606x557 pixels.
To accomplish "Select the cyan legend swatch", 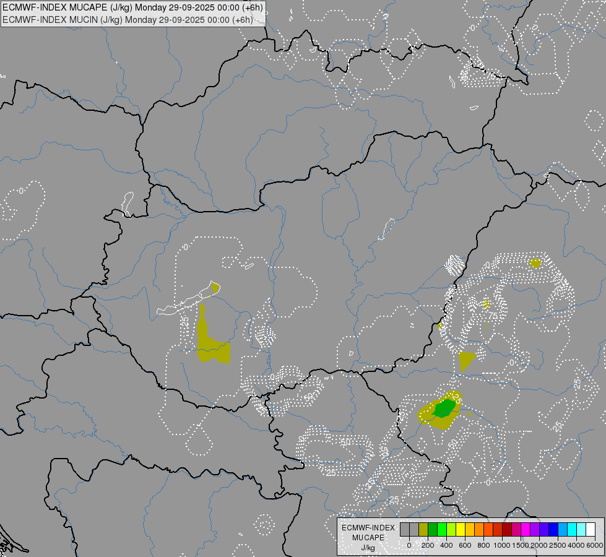I will coord(573,529).
